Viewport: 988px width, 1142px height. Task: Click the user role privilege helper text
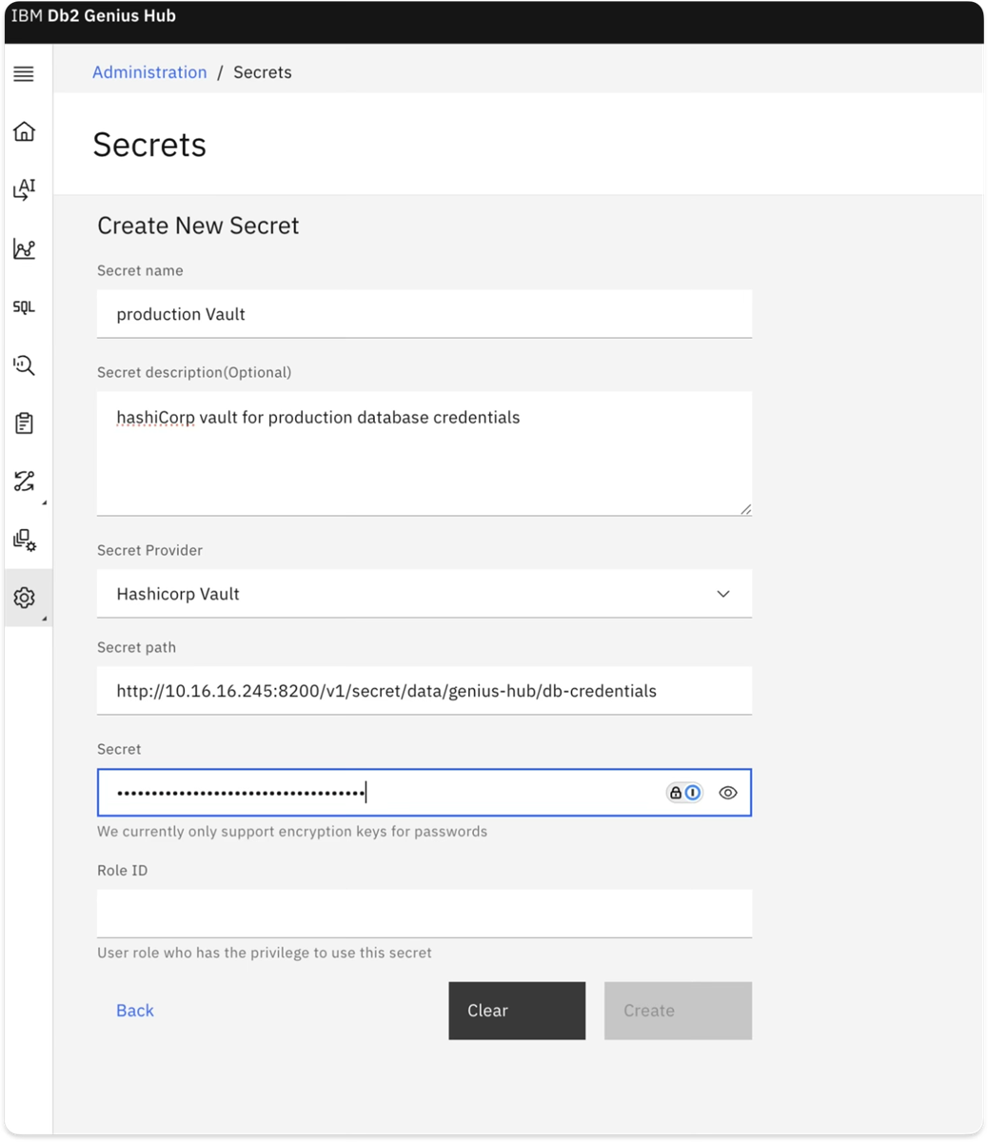265,953
